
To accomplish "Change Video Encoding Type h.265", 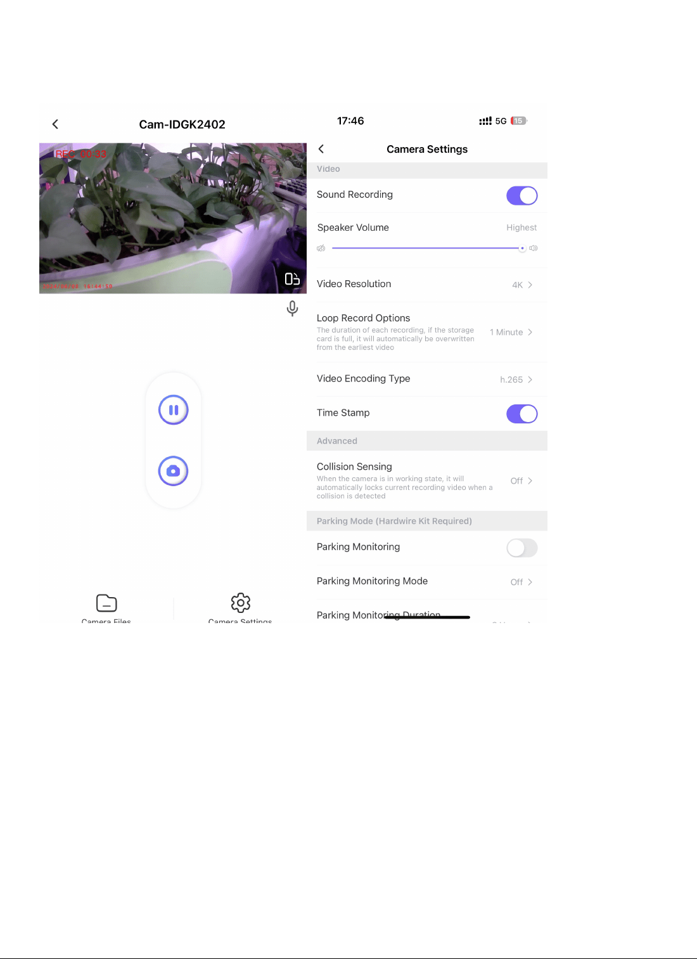I will click(427, 379).
